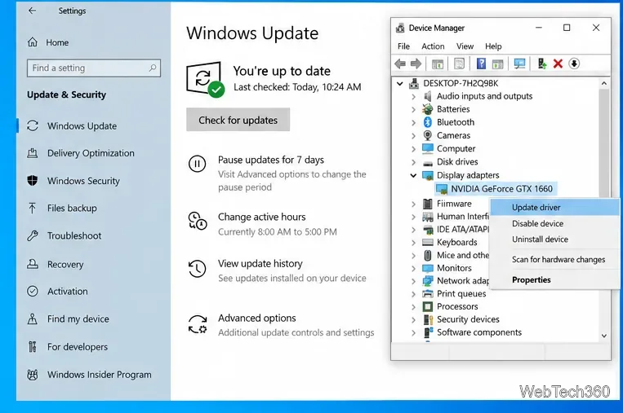
Task: Click the Check for updates button
Action: click(x=238, y=120)
